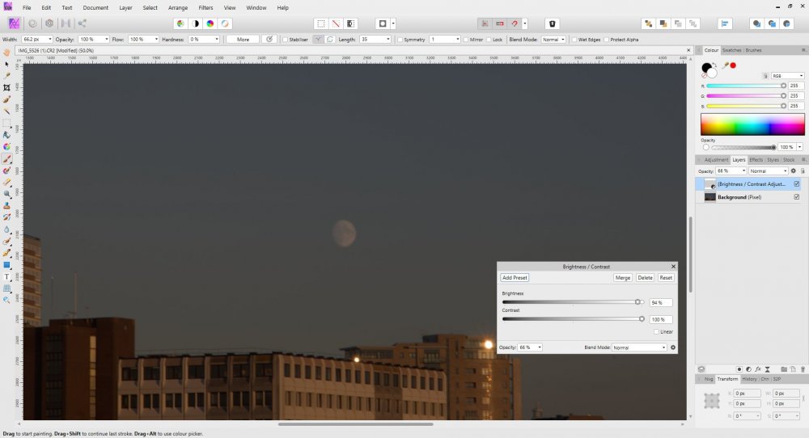Click the Deselect icon in toolbar

(x=336, y=23)
